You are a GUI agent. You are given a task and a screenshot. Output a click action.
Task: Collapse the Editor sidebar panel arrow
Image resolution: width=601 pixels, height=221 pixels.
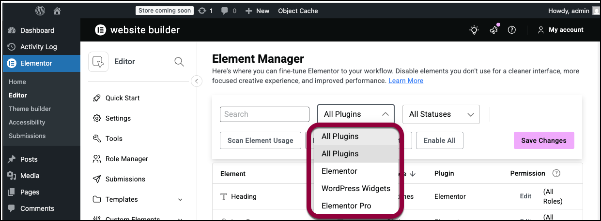196,81
